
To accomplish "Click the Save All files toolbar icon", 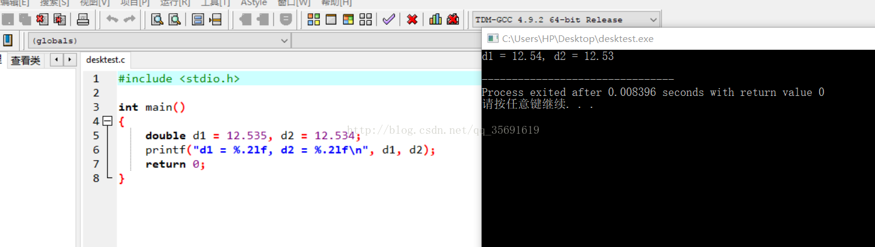I will [25, 19].
